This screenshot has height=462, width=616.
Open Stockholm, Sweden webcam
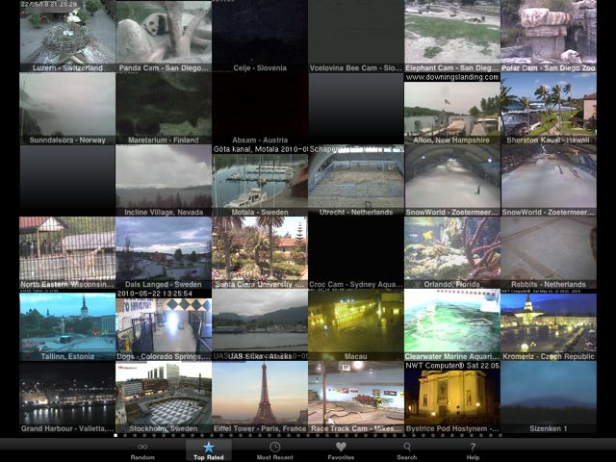164,398
